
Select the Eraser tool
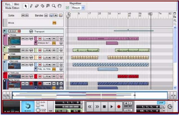pyautogui.click(x=37, y=6)
